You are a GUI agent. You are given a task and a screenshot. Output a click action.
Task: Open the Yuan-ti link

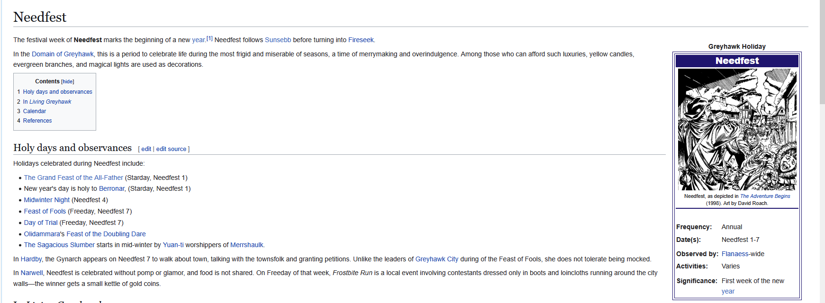173,245
